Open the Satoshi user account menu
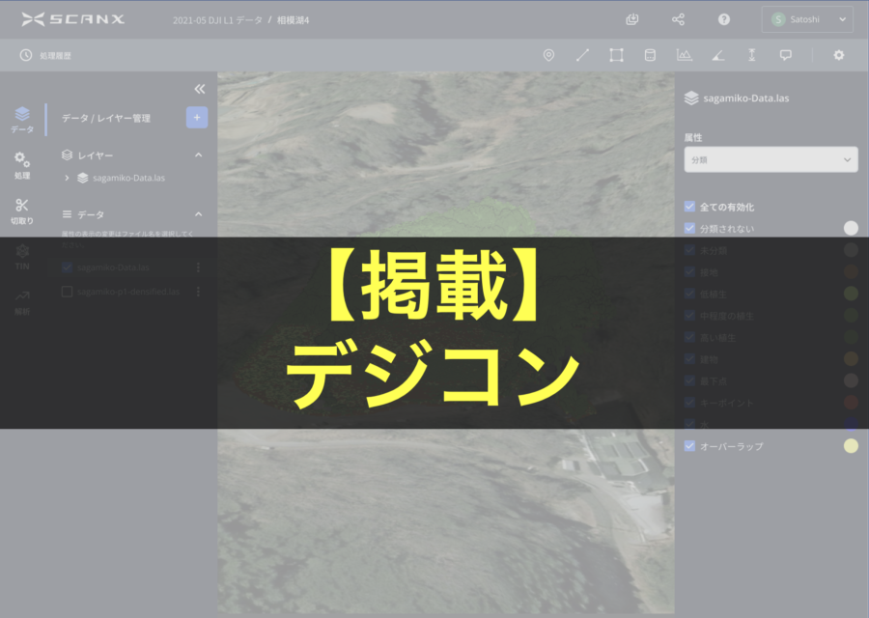The image size is (869, 618). 807,19
